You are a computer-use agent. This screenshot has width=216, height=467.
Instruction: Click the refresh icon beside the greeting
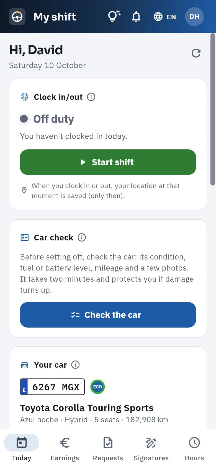pos(196,53)
